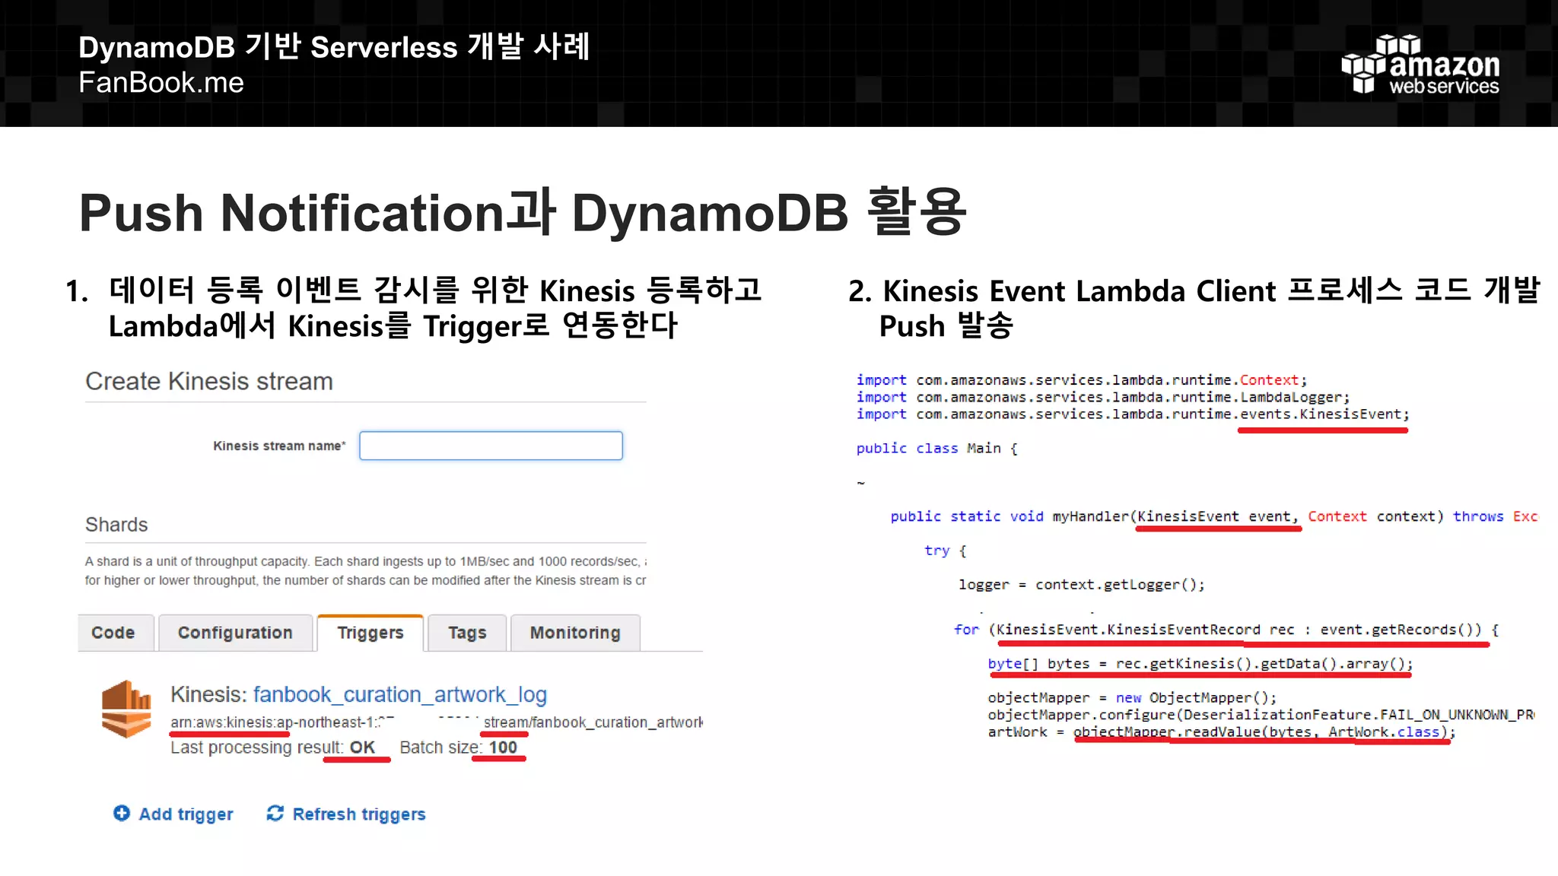Click the 'Shards' section heading
This screenshot has width=1558, height=876.
point(116,525)
